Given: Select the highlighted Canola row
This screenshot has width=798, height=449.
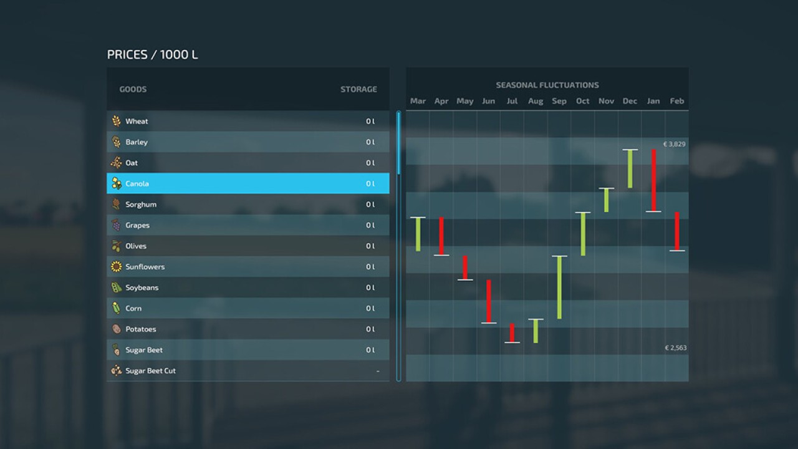Looking at the screenshot, I should click(248, 183).
